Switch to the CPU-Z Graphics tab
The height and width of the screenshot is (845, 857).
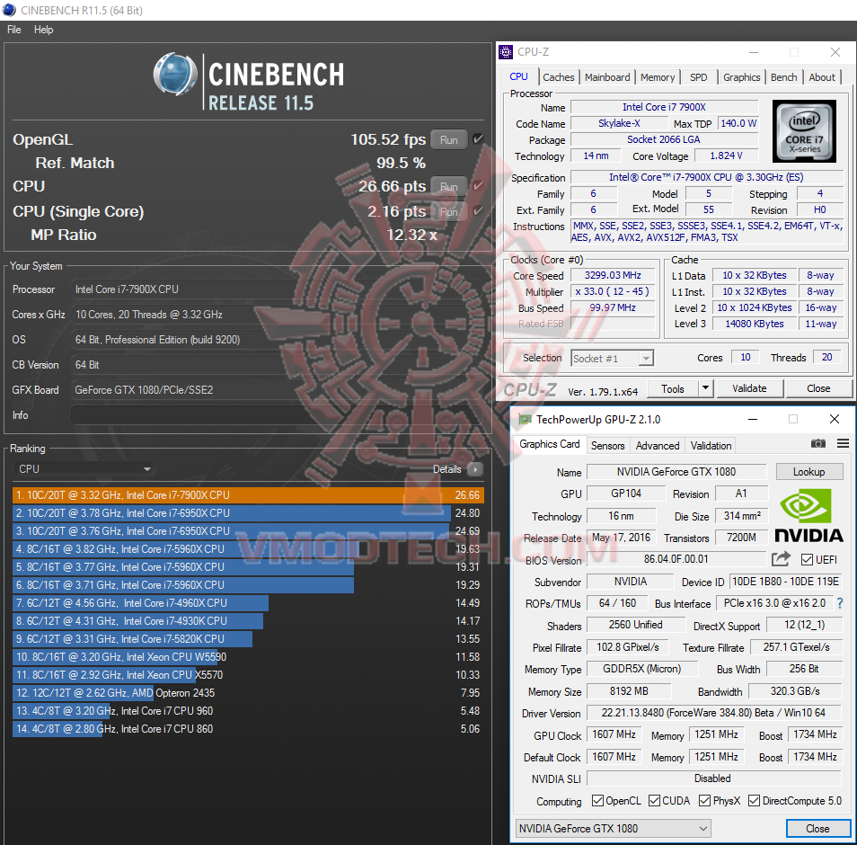click(x=742, y=77)
